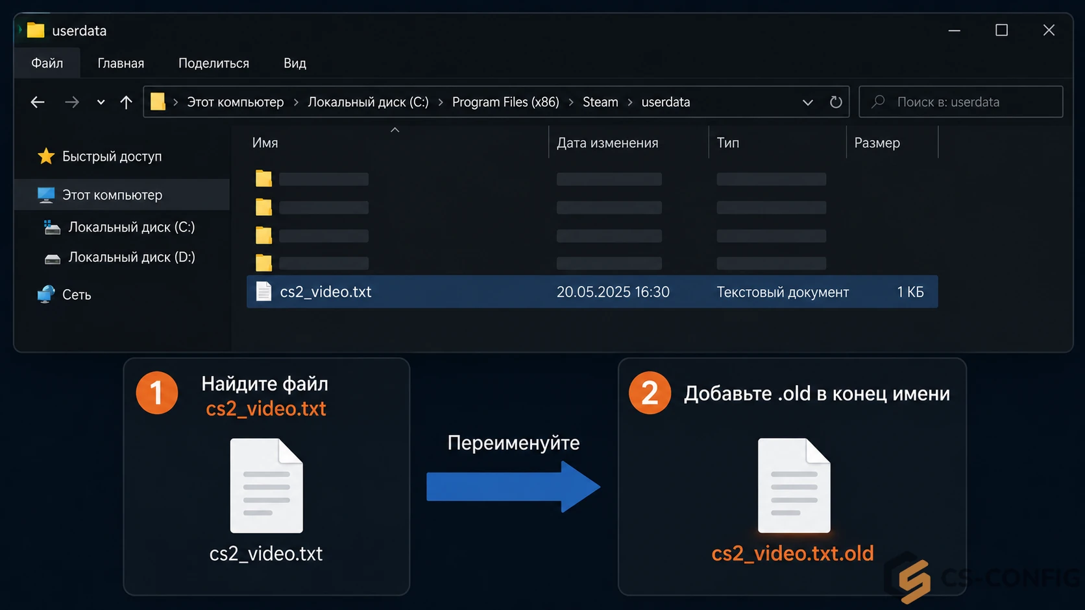Expand chevron after Program Files (x86)
1085x610 pixels.
(x=571, y=102)
